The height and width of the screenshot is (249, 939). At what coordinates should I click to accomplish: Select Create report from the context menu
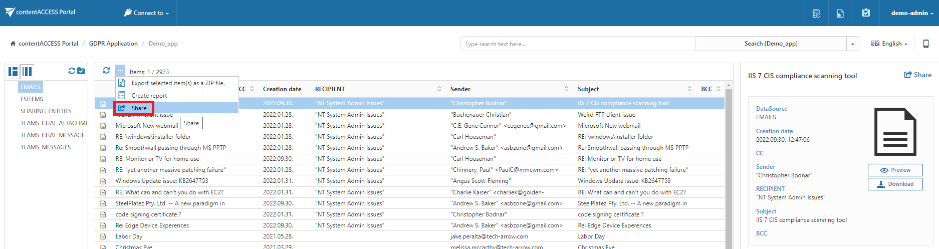coord(149,96)
